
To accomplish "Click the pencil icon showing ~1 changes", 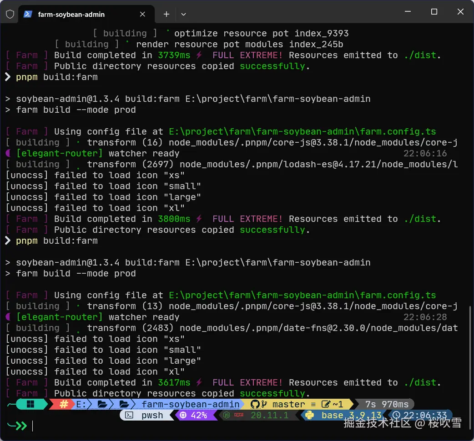I will coord(326,404).
